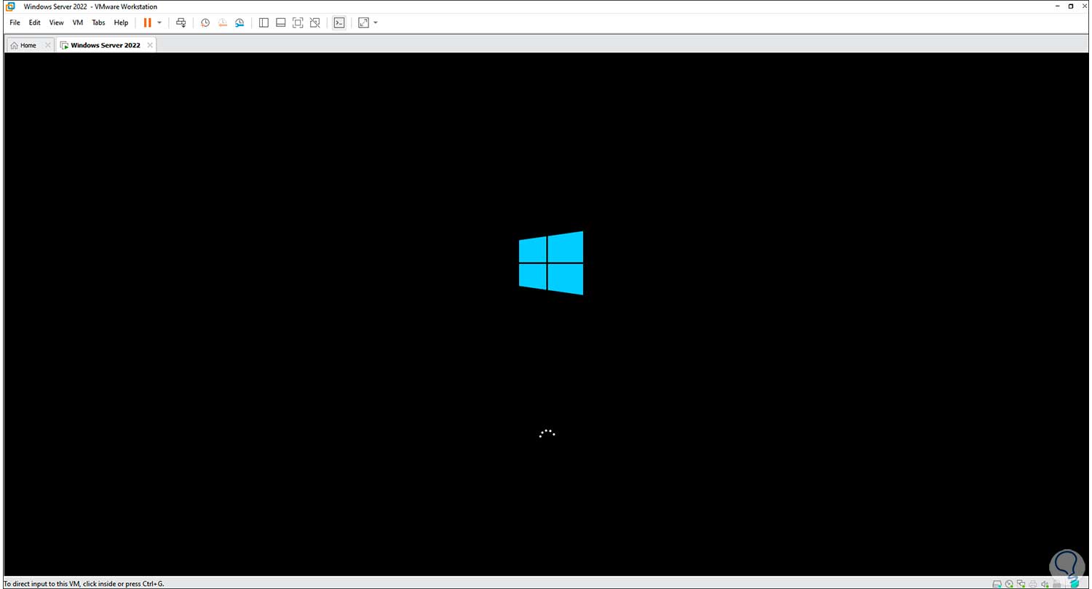The width and height of the screenshot is (1092, 589).
Task: Toggle the console view button
Action: 339,23
